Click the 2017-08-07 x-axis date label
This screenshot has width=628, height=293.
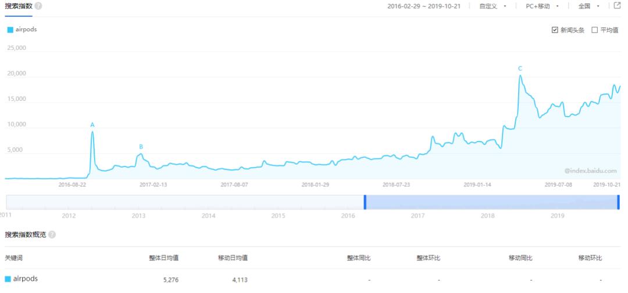[x=234, y=185]
